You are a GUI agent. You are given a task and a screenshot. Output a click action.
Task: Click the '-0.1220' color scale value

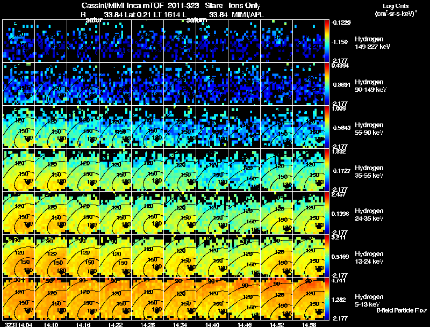point(341,23)
